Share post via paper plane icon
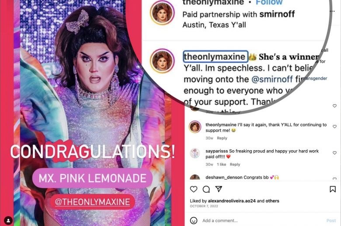 tap(219, 189)
